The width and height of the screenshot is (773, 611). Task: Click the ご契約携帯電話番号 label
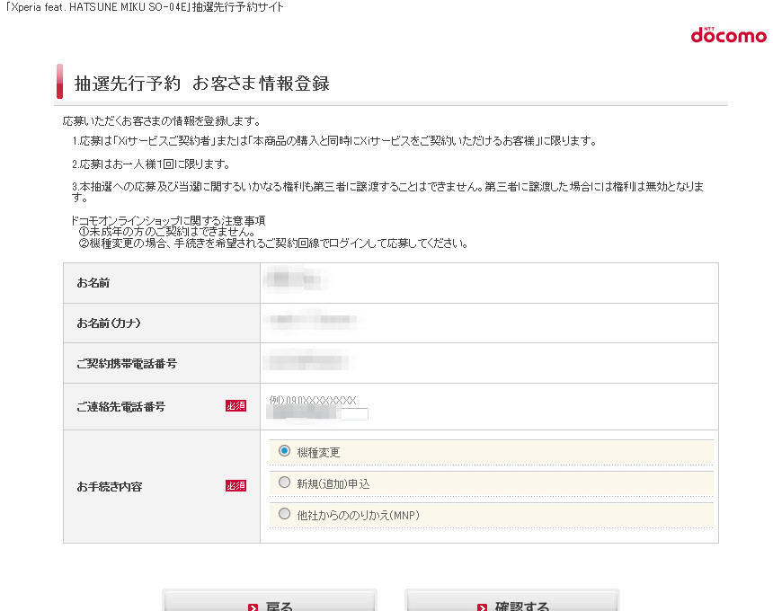(x=127, y=364)
